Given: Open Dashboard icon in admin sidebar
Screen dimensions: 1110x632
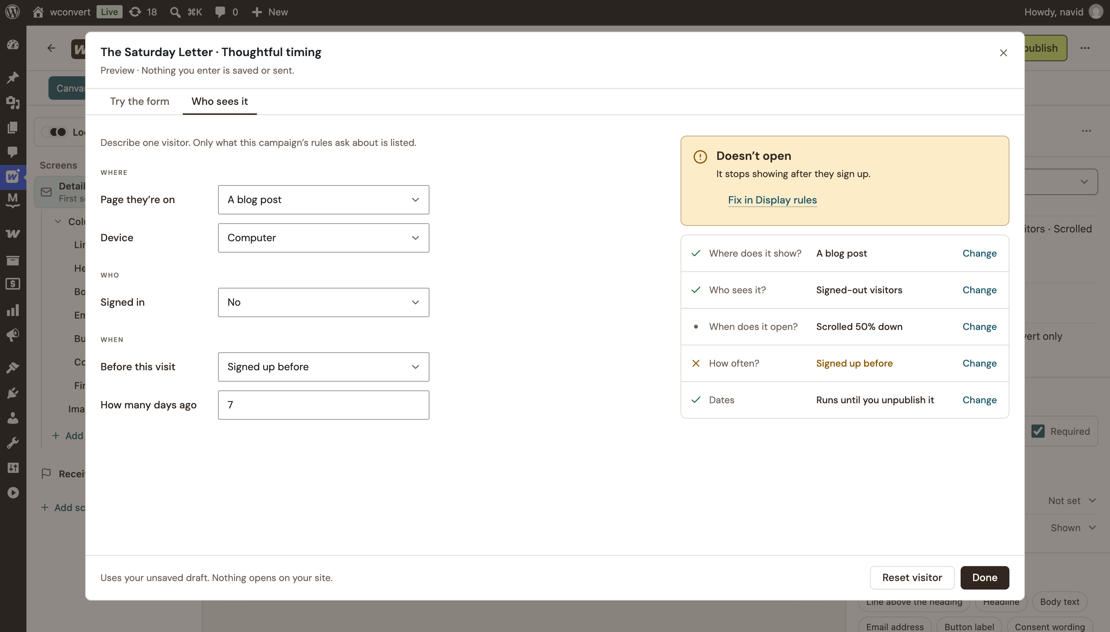Looking at the screenshot, I should (12, 45).
